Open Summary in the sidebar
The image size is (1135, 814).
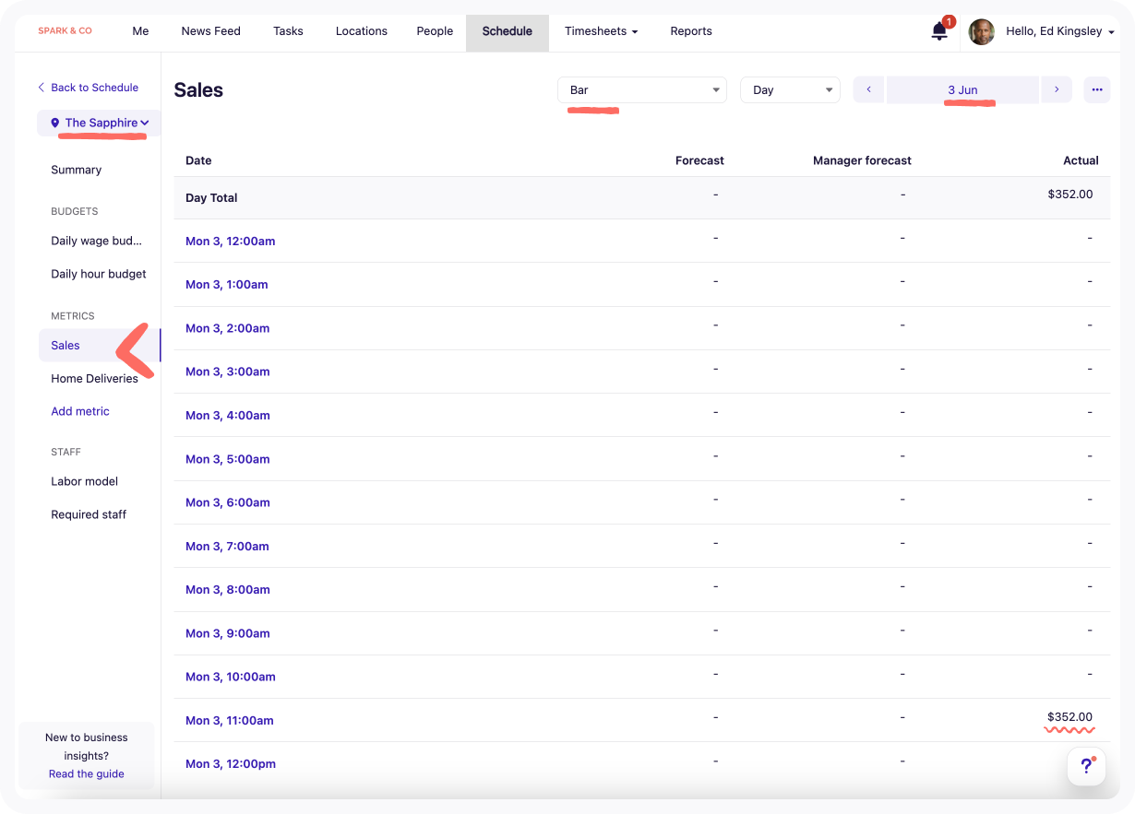click(x=77, y=170)
